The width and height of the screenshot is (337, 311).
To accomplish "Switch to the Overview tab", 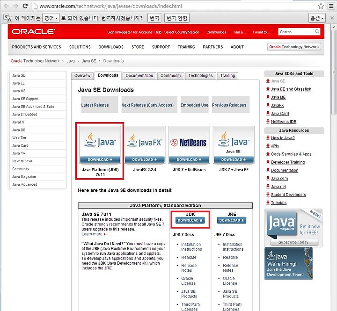I will (82, 76).
